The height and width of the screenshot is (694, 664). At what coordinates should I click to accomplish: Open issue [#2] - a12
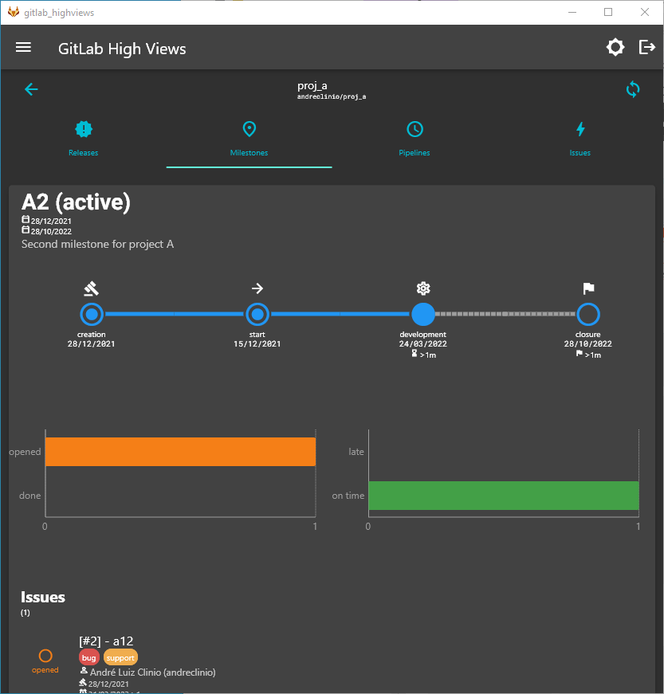click(x=106, y=641)
